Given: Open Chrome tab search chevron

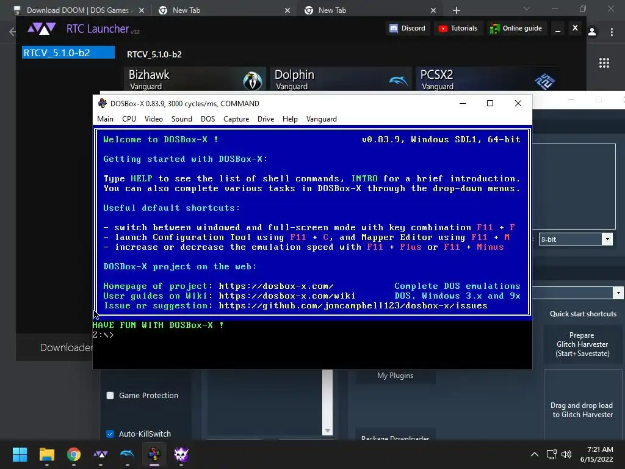Looking at the screenshot, I should pos(527,9).
